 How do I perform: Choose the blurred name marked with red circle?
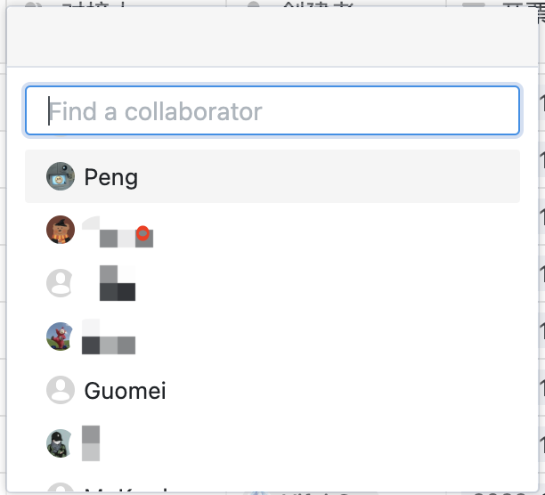118,231
